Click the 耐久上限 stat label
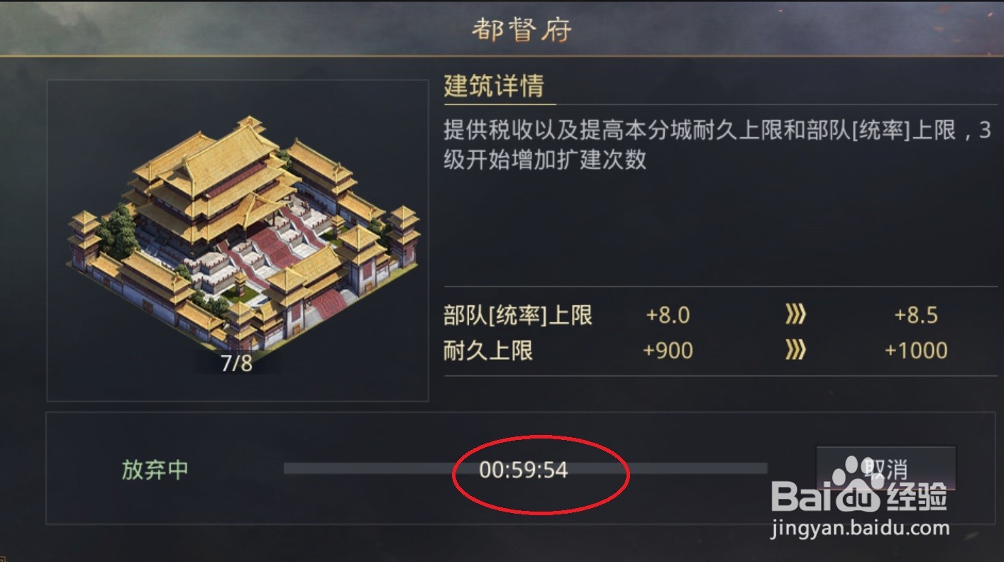The width and height of the screenshot is (1004, 562). tap(488, 350)
